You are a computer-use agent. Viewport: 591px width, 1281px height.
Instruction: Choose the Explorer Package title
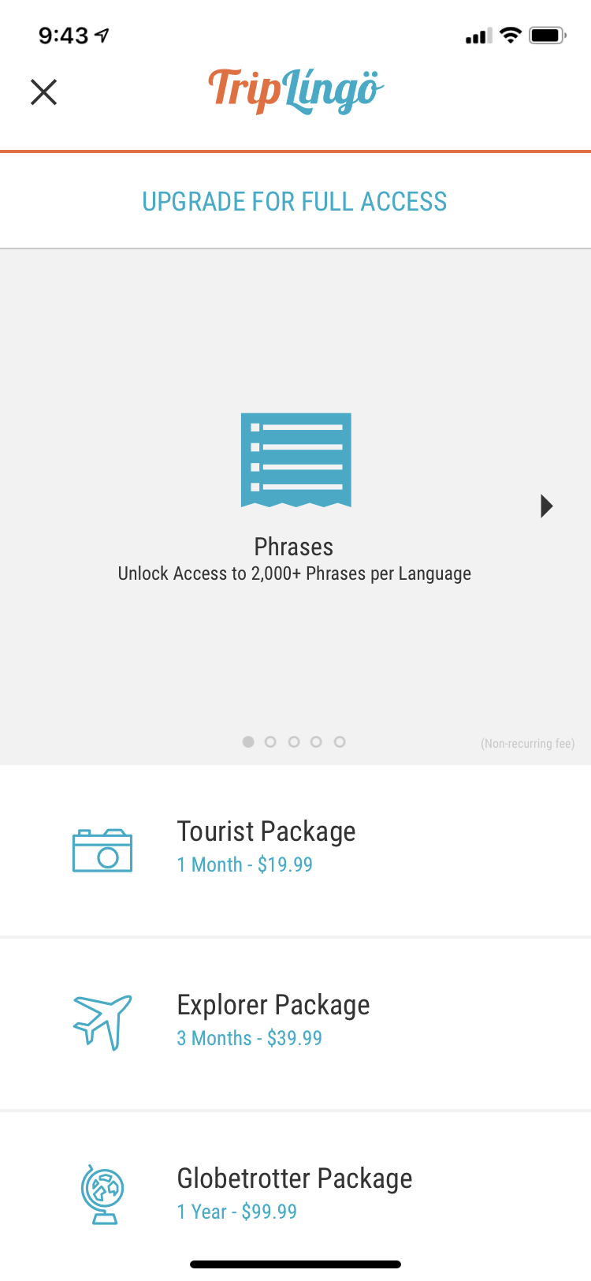click(273, 1005)
